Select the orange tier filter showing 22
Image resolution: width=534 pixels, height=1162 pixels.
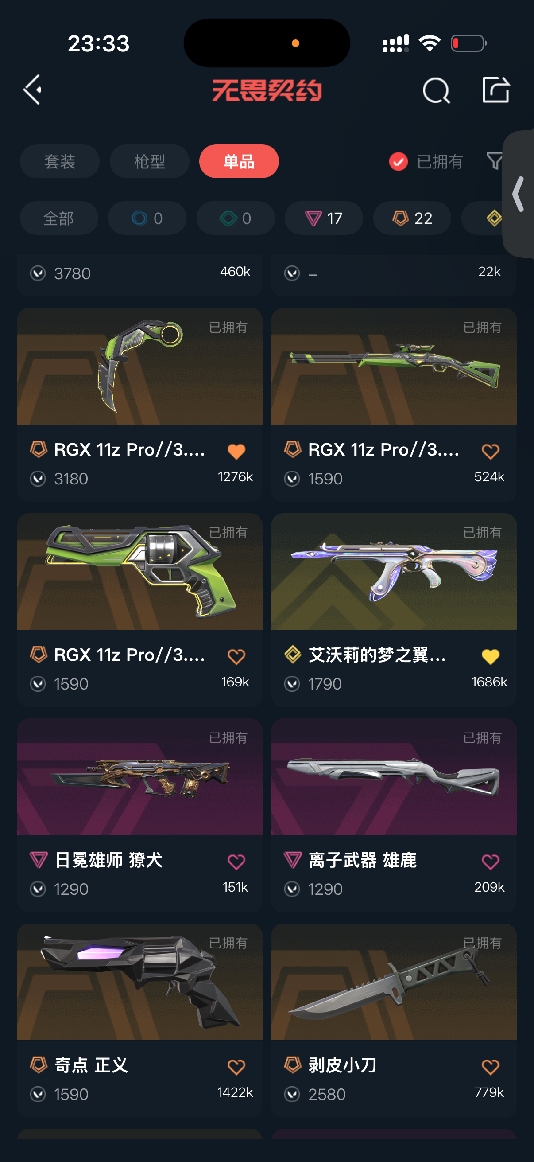coord(412,218)
